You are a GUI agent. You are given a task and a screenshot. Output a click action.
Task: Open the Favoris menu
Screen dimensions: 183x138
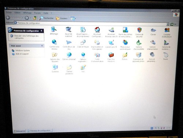[37, 13]
